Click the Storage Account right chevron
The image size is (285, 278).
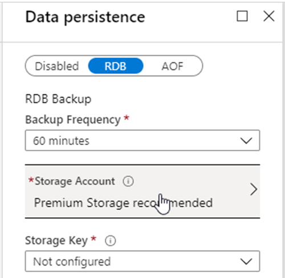click(254, 189)
